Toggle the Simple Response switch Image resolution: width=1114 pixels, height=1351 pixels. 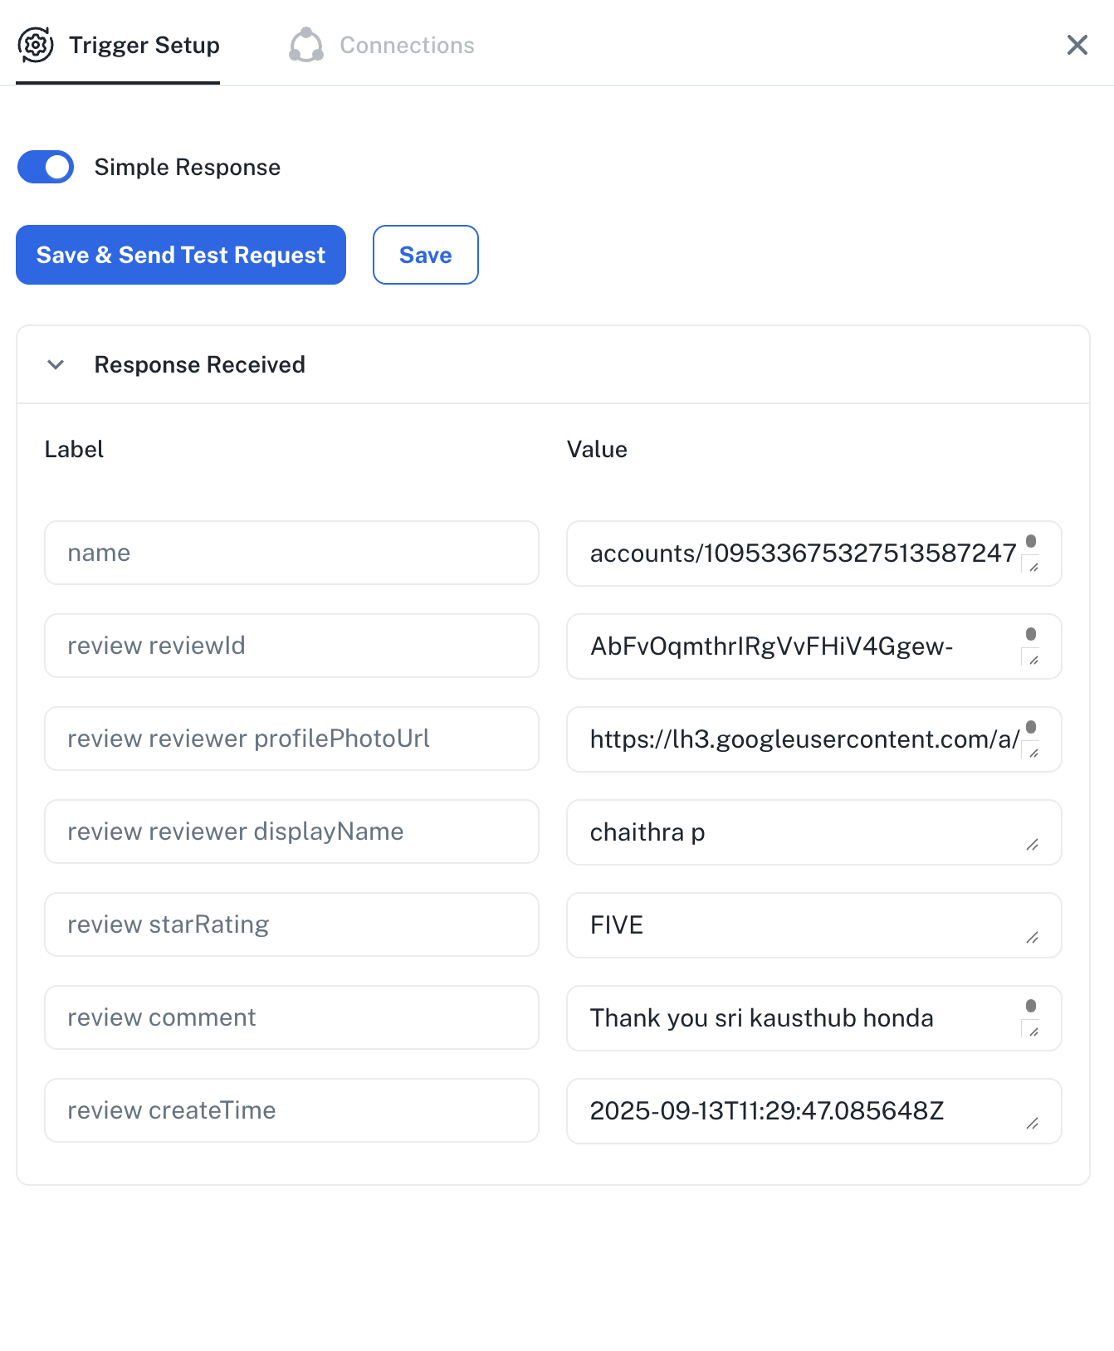tap(46, 167)
